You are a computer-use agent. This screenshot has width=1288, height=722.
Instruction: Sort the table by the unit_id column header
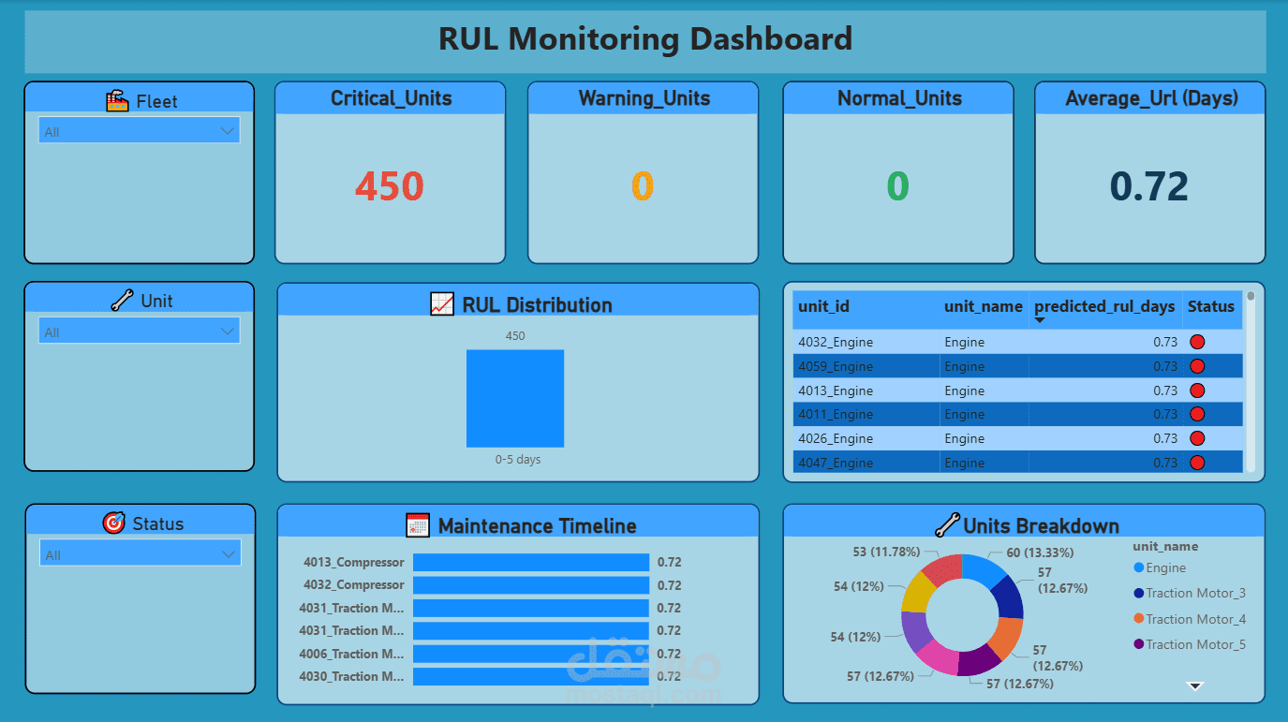coord(823,306)
